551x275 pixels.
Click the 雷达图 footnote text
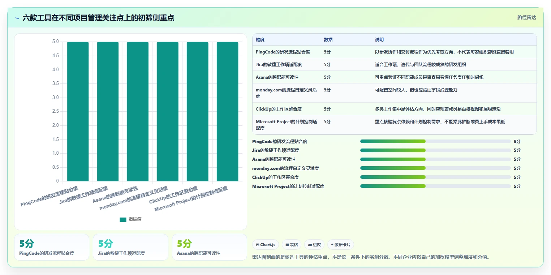click(x=371, y=257)
